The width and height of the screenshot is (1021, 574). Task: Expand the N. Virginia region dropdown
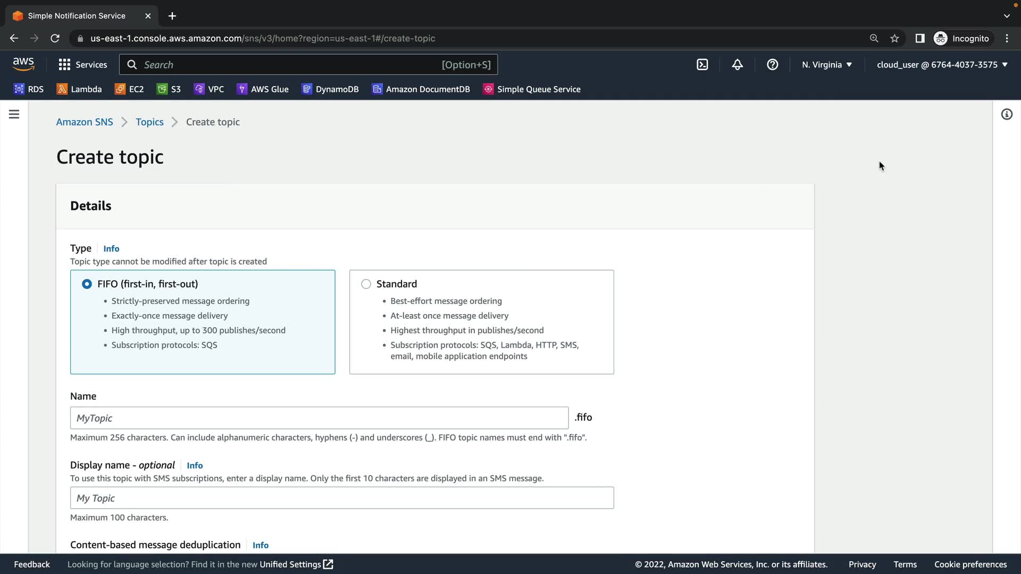click(827, 65)
